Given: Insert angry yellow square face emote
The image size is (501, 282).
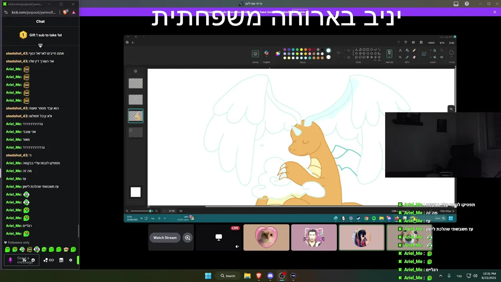Looking at the screenshot, I should coord(29,249).
